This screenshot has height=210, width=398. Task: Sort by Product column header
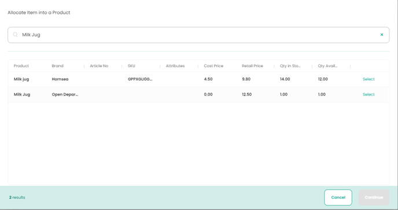pyautogui.click(x=21, y=66)
